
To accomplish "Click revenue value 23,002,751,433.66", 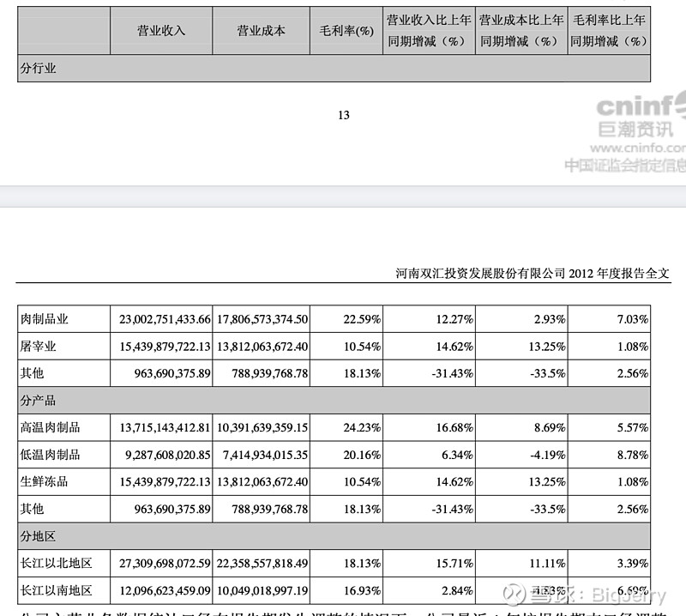I will coord(165,319).
